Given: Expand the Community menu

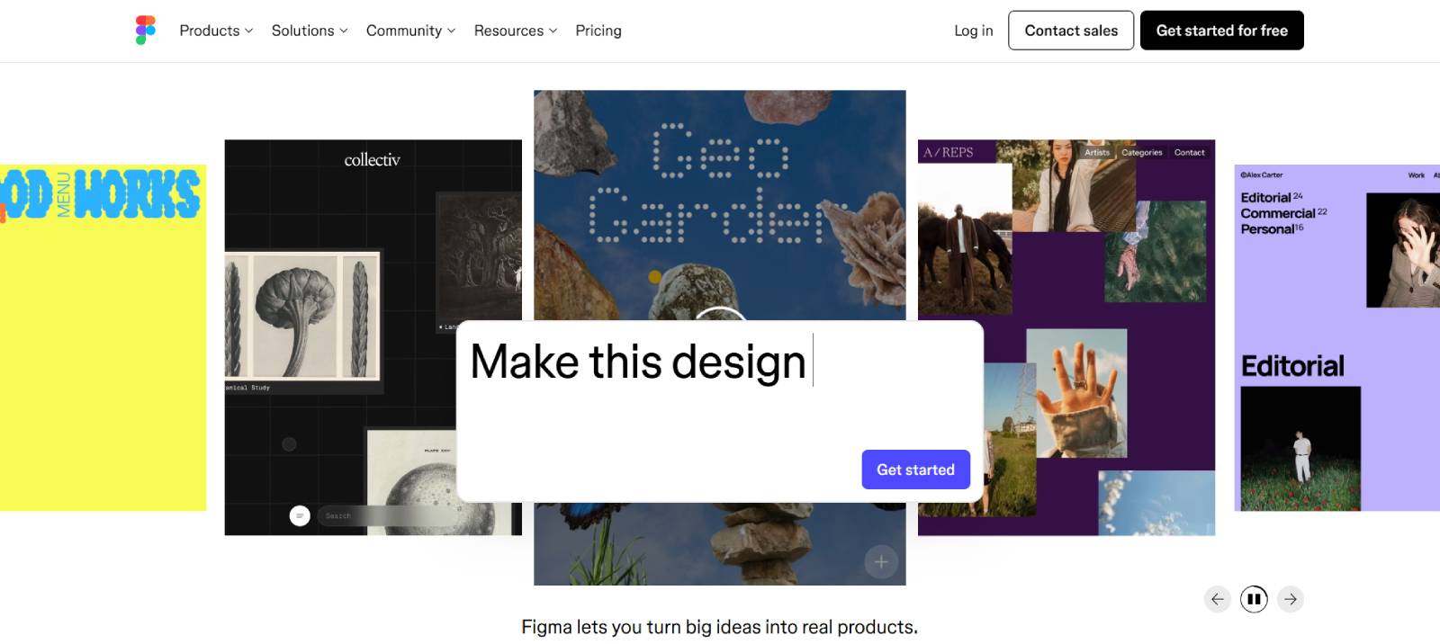Looking at the screenshot, I should 410,31.
